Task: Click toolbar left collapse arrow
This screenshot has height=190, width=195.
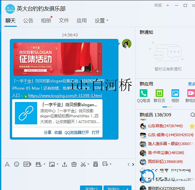Action: [129, 164]
